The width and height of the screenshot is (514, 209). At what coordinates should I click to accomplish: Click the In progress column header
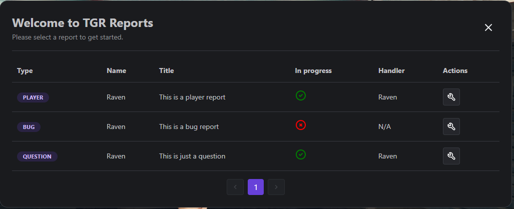click(313, 71)
